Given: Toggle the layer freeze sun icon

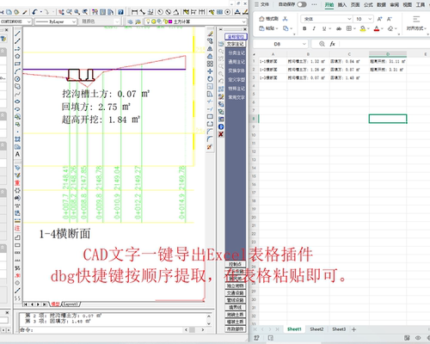Looking at the screenshot, I should point(153,21).
